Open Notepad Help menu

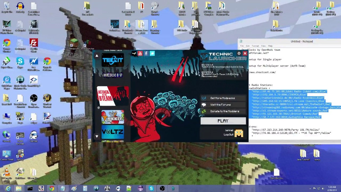pyautogui.click(x=270, y=46)
